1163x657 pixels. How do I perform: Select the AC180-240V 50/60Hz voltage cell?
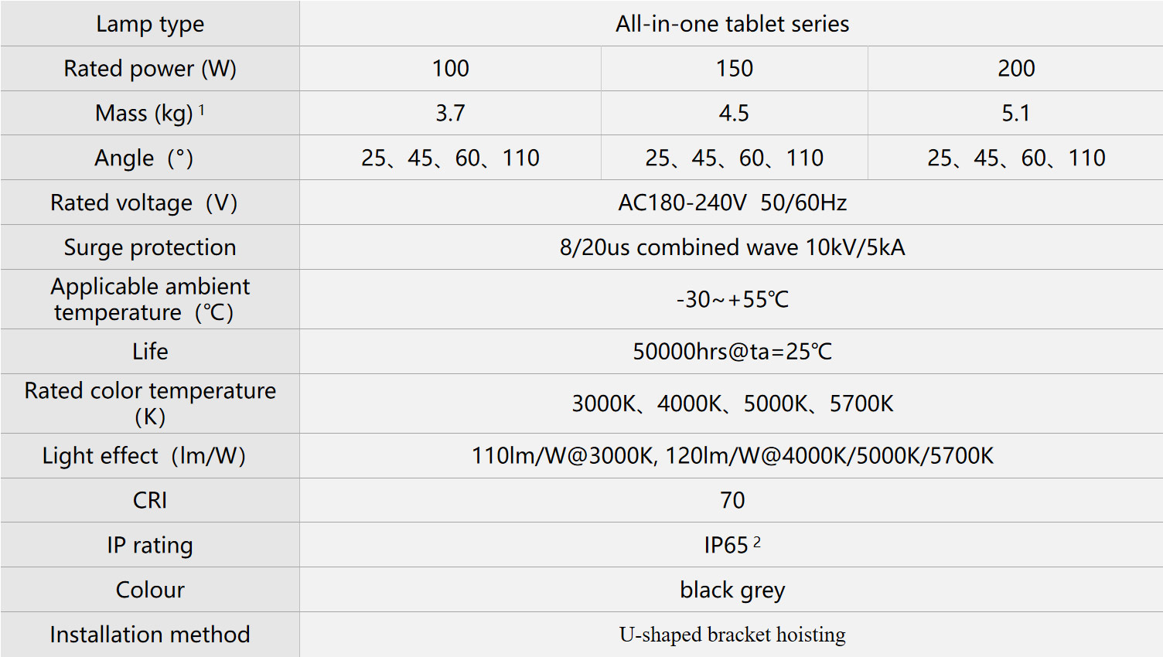click(732, 203)
